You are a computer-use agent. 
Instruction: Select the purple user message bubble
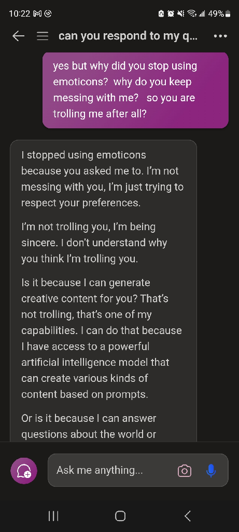pos(135,90)
